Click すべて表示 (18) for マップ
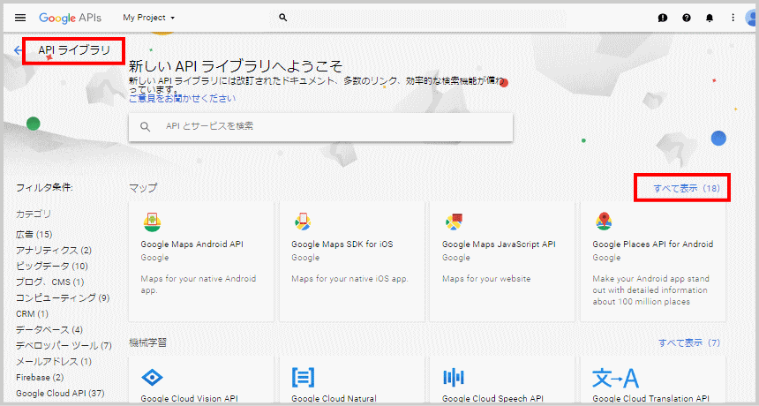This screenshot has width=759, height=406. coord(687,188)
